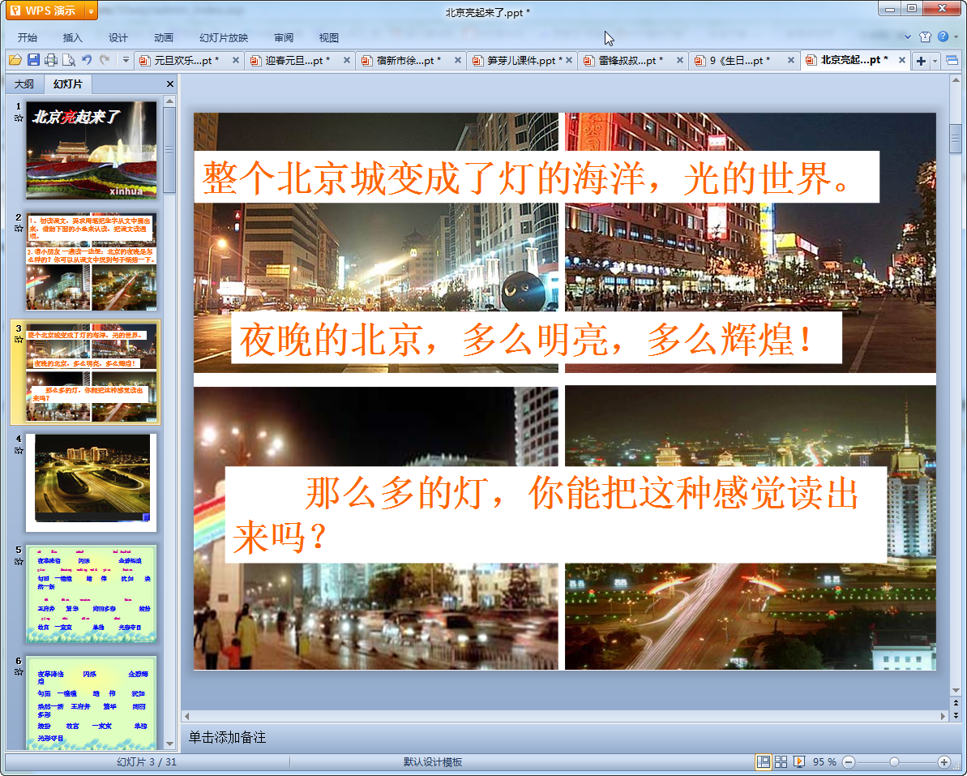This screenshot has height=776, width=967.
Task: Open the 动画 ribbon tab
Action: (164, 37)
